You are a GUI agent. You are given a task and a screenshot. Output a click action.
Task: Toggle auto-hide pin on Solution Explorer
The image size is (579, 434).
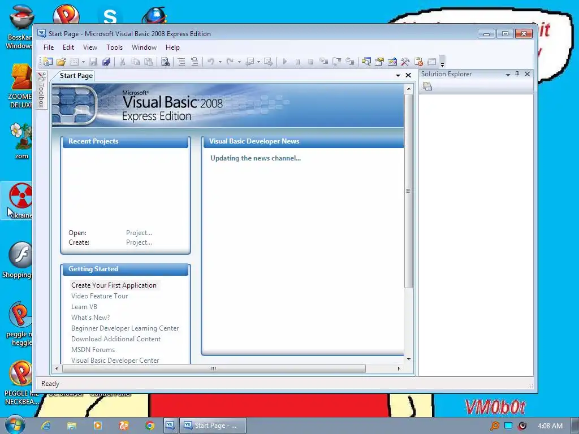pos(517,74)
